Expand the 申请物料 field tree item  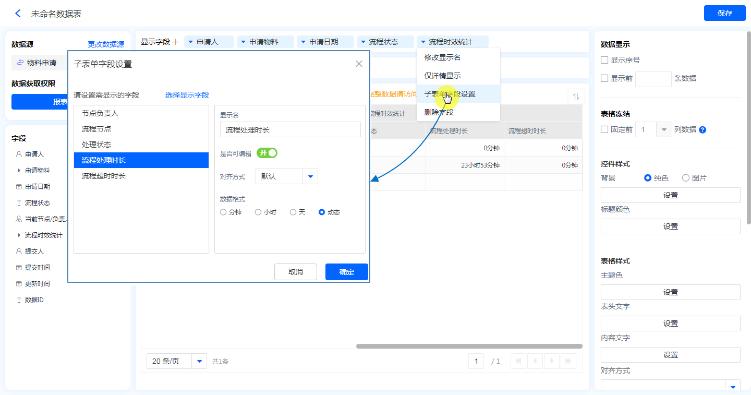(x=19, y=171)
